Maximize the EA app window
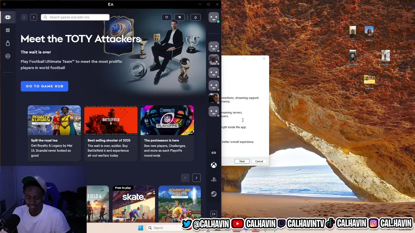 208,4
